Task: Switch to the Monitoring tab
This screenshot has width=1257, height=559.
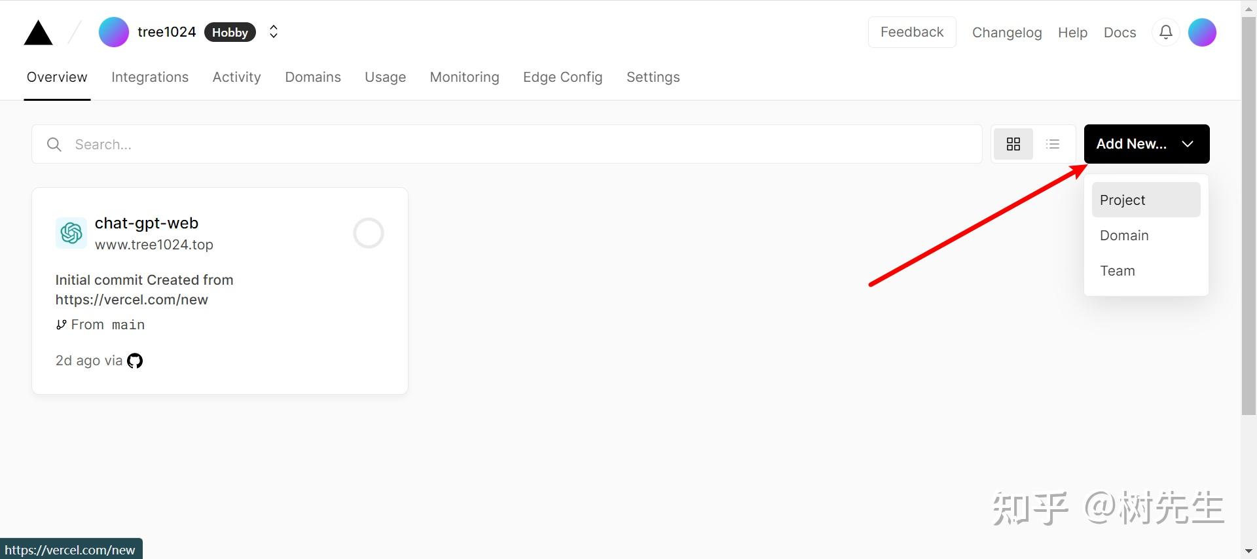Action: 464,77
